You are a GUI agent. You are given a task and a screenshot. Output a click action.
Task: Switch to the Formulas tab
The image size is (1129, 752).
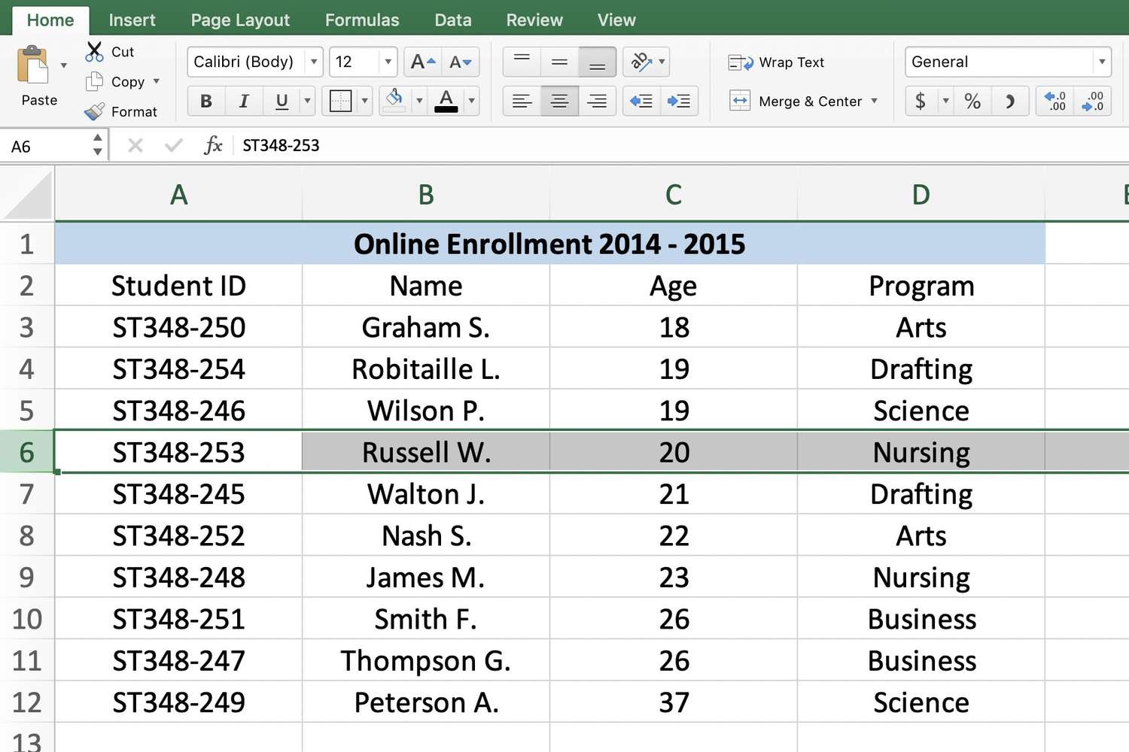point(362,20)
